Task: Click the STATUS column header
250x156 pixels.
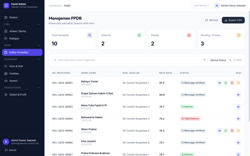Action: [x=184, y=73]
